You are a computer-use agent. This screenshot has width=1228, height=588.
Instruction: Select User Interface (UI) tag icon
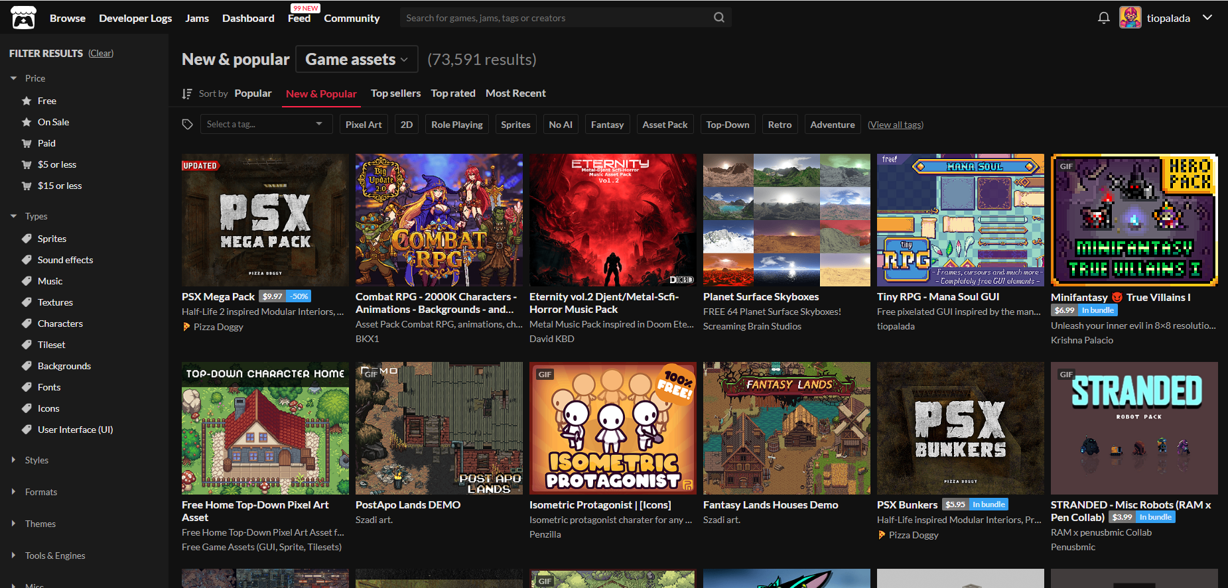point(27,430)
